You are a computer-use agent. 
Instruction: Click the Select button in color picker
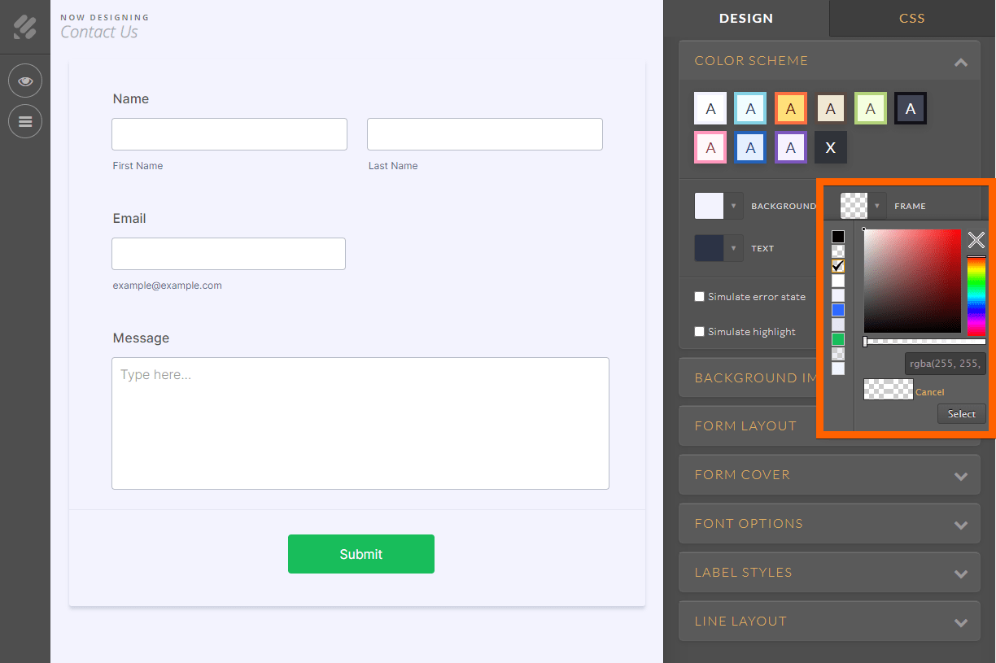(961, 413)
